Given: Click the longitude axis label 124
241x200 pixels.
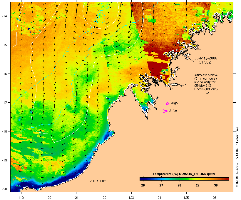Looking at the screenshot, I should (x=159, y=198).
